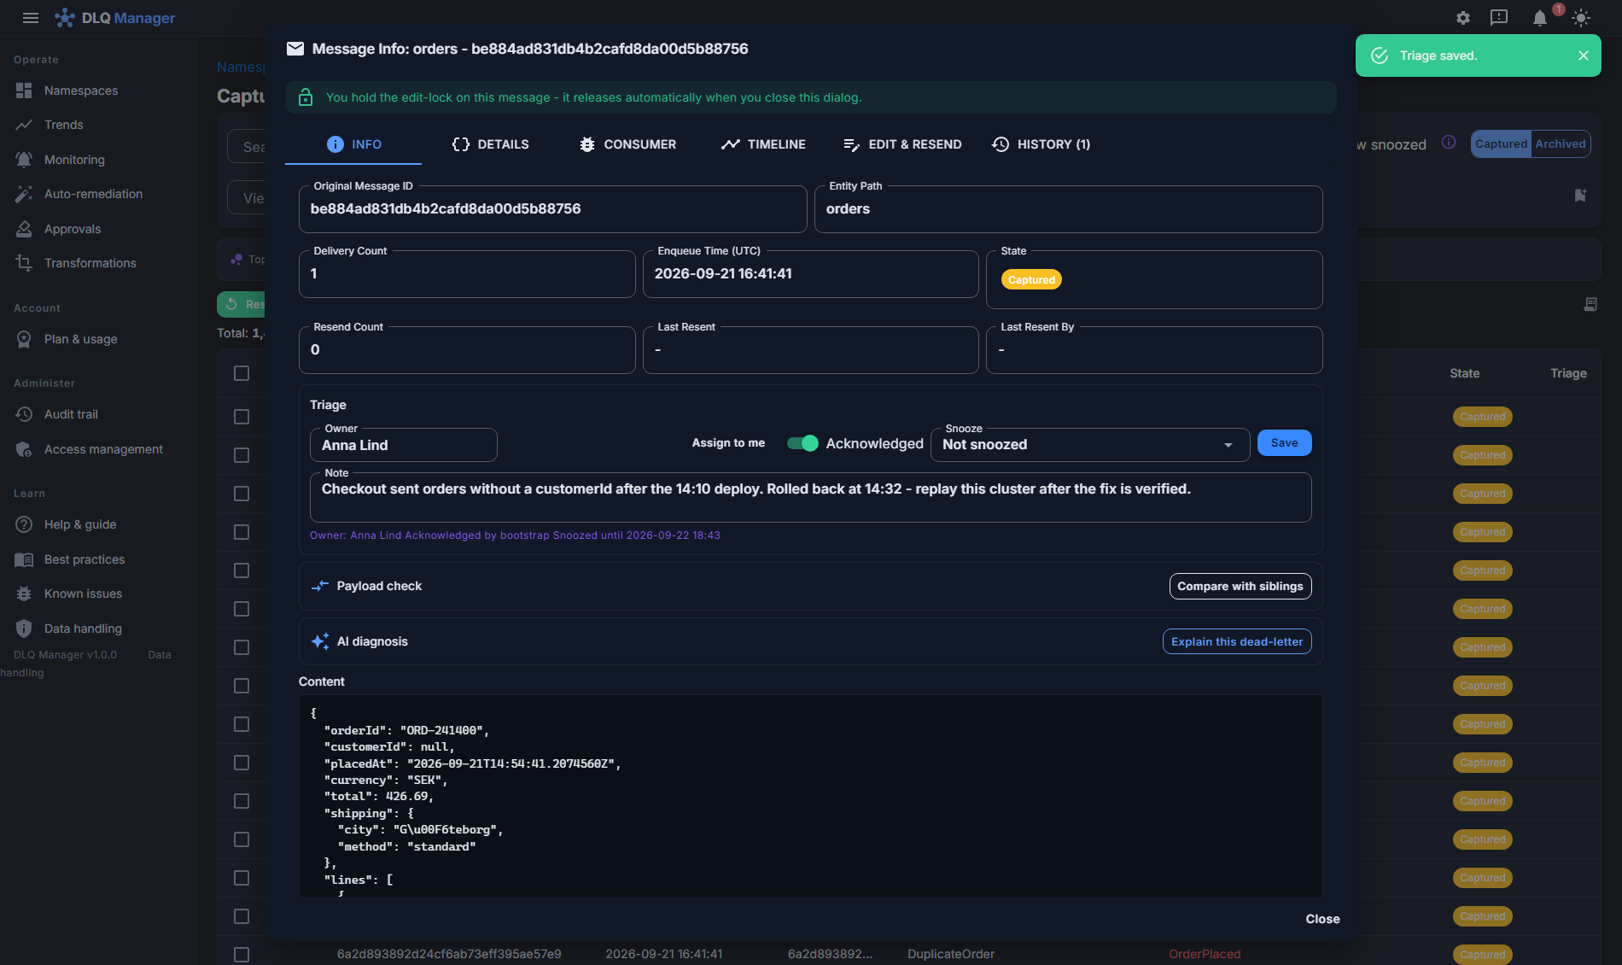Open Help & guide page
Viewport: 1622px width, 965px height.
tap(80, 524)
